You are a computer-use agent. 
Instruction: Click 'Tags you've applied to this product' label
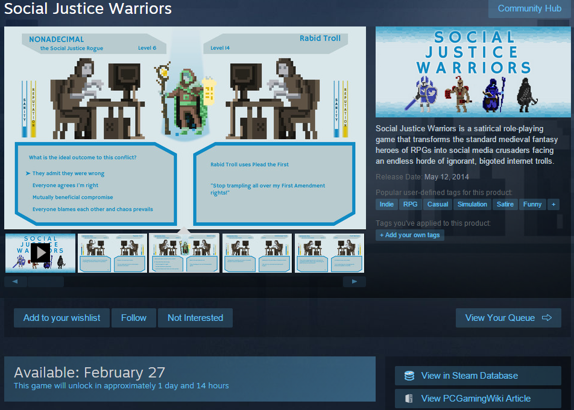coord(433,223)
